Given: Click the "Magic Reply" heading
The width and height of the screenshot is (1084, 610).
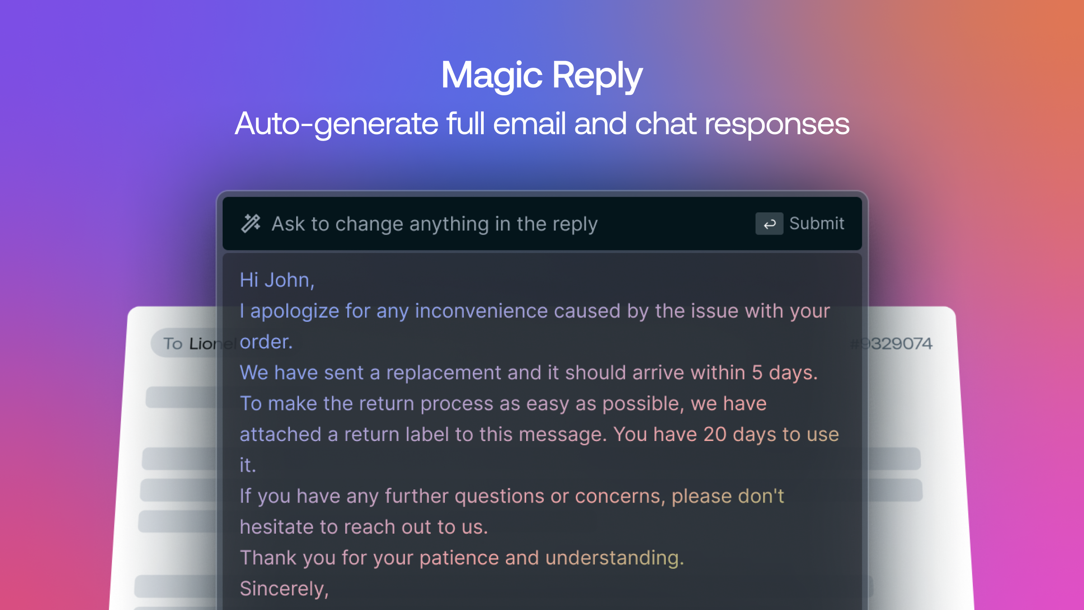Looking at the screenshot, I should (x=542, y=75).
